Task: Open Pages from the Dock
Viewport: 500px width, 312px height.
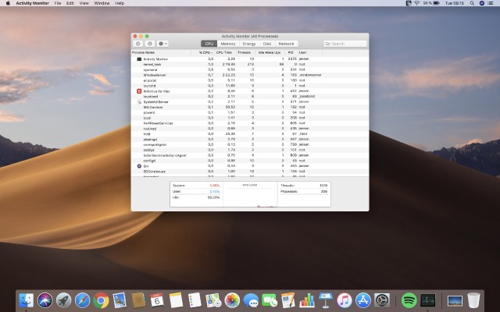Action: click(288, 300)
